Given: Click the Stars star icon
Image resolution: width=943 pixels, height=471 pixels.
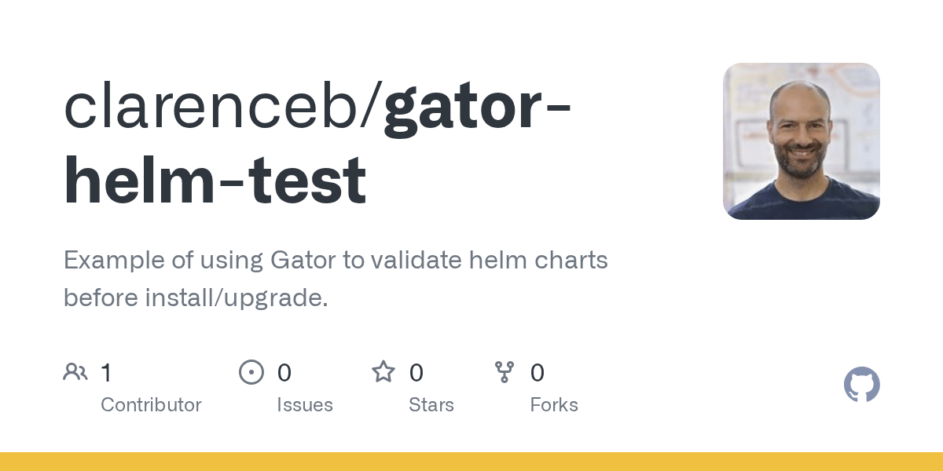Looking at the screenshot, I should pyautogui.click(x=383, y=372).
